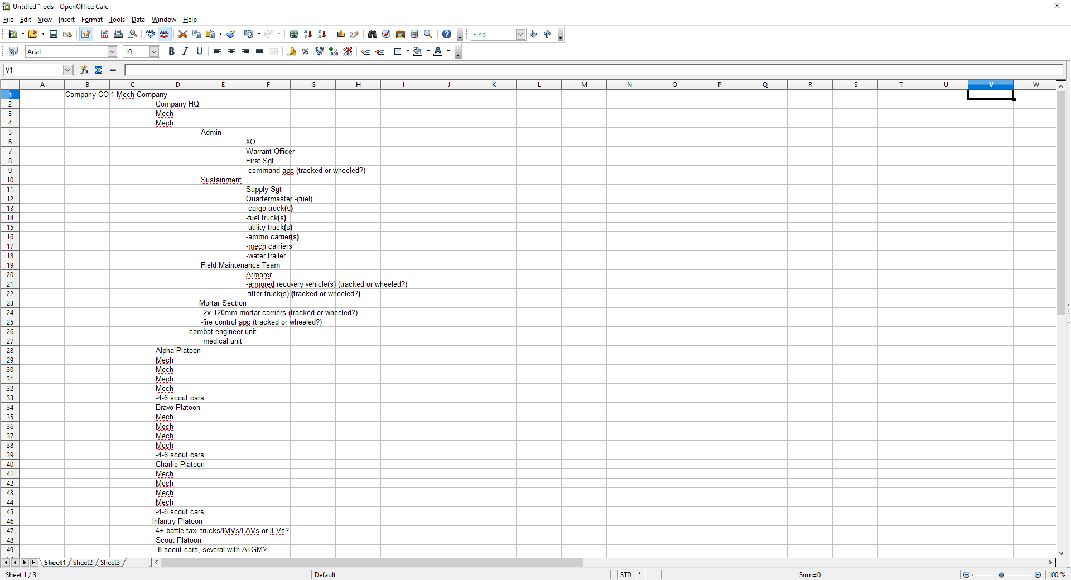
Task: Open file with the folder icon
Action: click(x=33, y=34)
